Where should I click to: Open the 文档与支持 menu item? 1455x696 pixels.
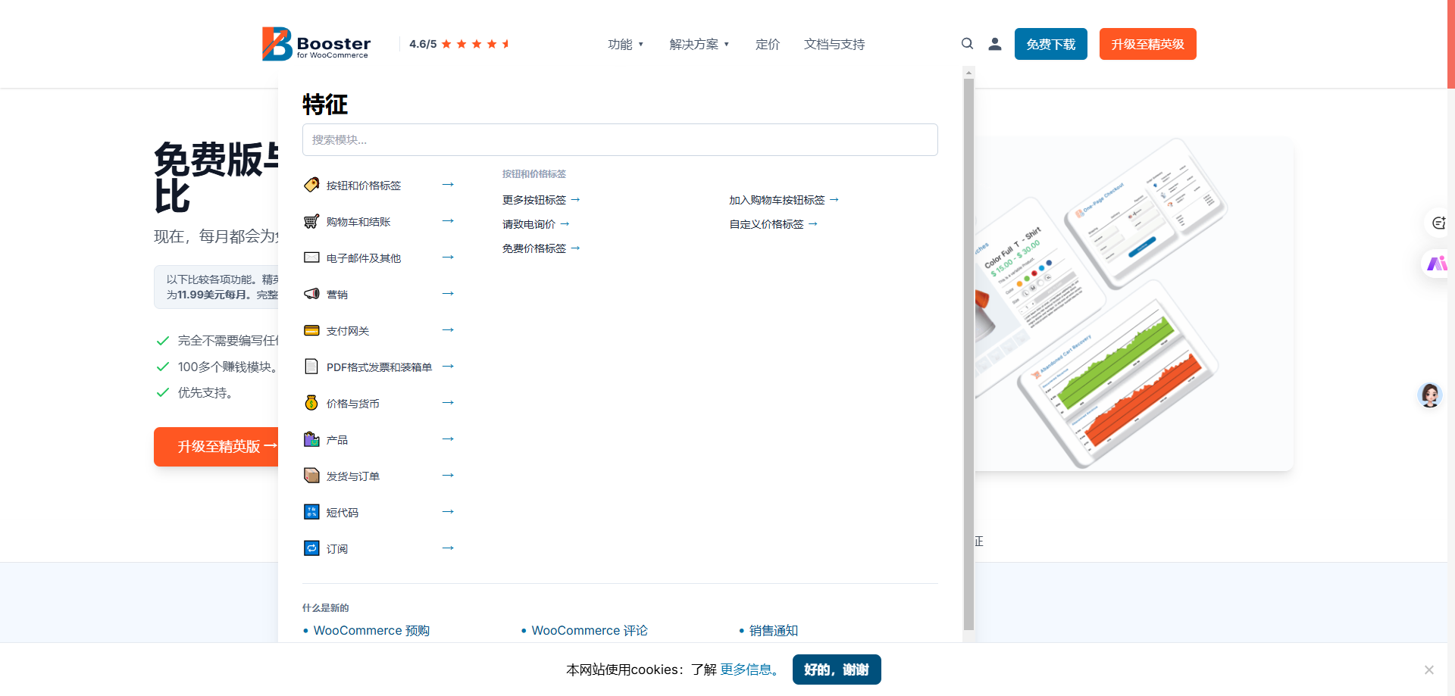coord(834,45)
